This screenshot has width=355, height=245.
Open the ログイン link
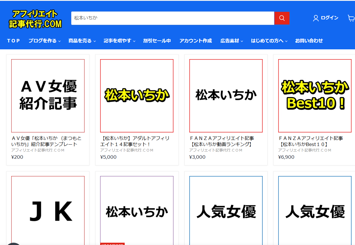tap(329, 18)
